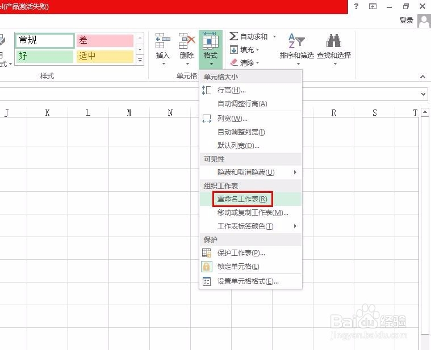Choose 保护工作表(P)... menu item

pos(250,253)
